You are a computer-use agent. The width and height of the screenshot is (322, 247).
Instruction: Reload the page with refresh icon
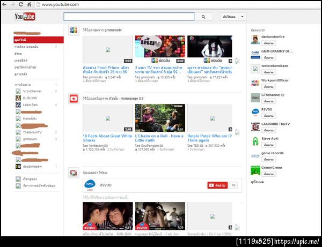tap(21, 4)
